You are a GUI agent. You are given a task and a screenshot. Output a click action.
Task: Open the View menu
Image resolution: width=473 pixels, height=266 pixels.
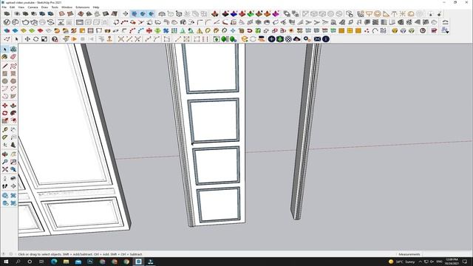21,7
